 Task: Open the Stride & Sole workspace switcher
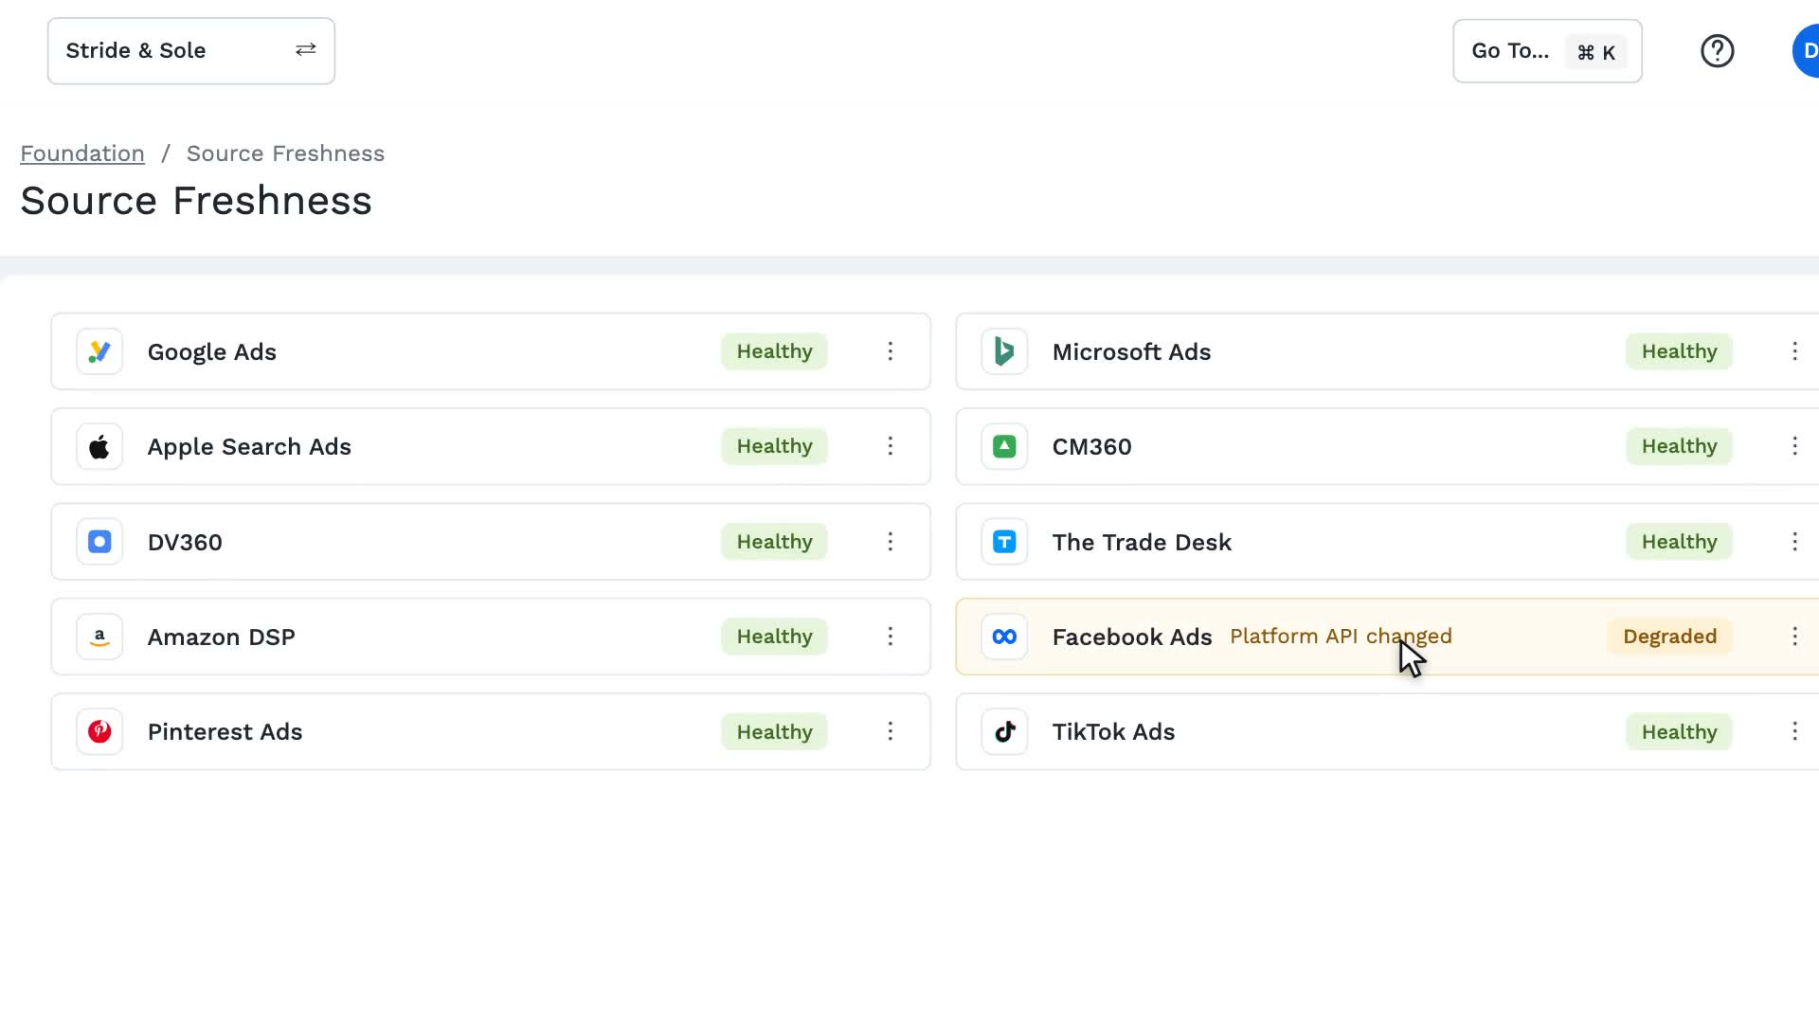[191, 51]
